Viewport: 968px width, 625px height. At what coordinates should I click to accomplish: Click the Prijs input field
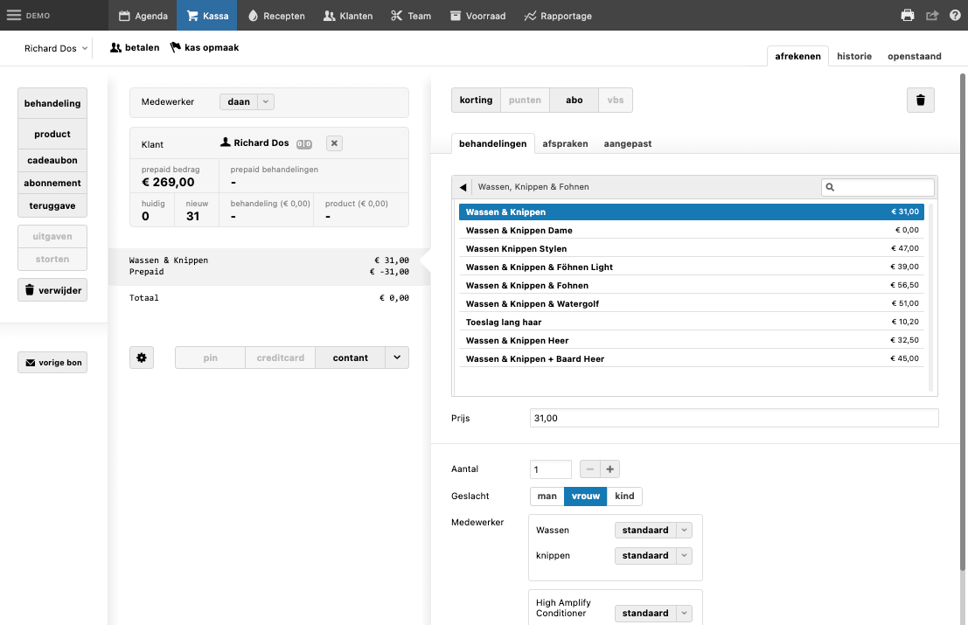click(x=734, y=419)
